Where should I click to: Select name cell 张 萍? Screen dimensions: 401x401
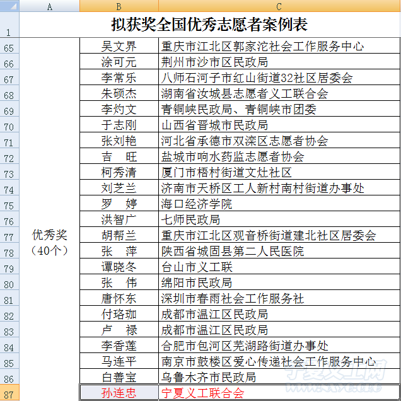click(x=119, y=251)
